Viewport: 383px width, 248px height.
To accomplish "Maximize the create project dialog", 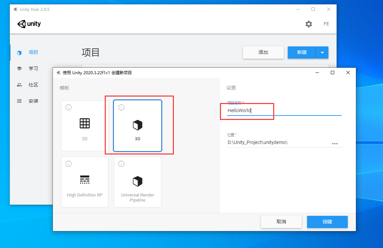I will [332, 73].
